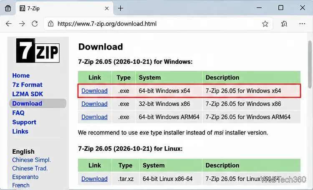The image size is (313, 190).
Task: Click the 'English' language label
Action: click(23, 152)
